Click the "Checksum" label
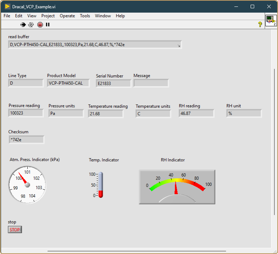Viewport: 278px width, 254px height. click(x=18, y=132)
